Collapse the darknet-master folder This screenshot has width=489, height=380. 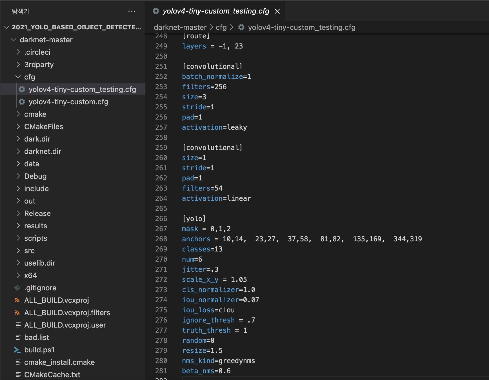[14, 39]
